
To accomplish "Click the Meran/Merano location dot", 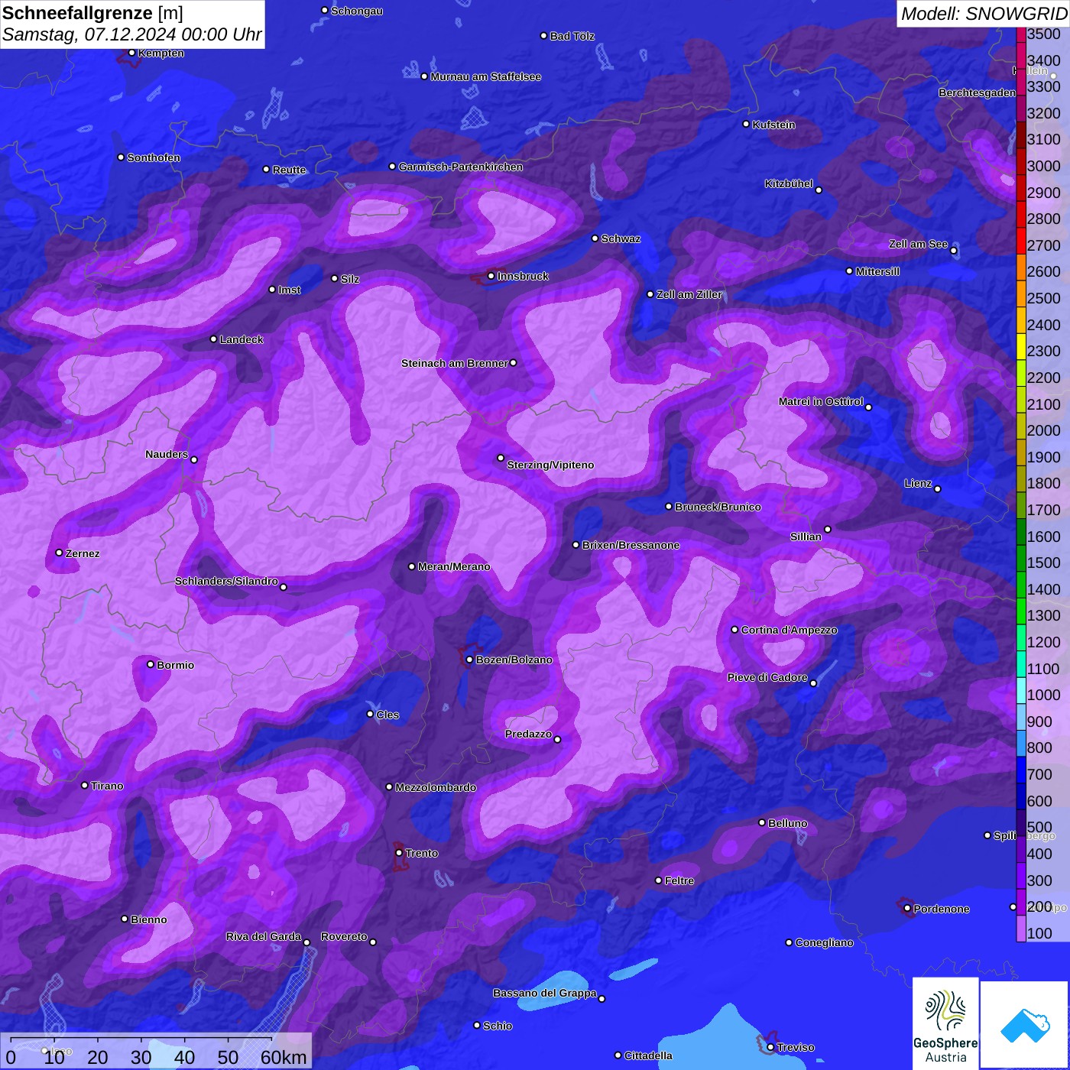I will (412, 566).
